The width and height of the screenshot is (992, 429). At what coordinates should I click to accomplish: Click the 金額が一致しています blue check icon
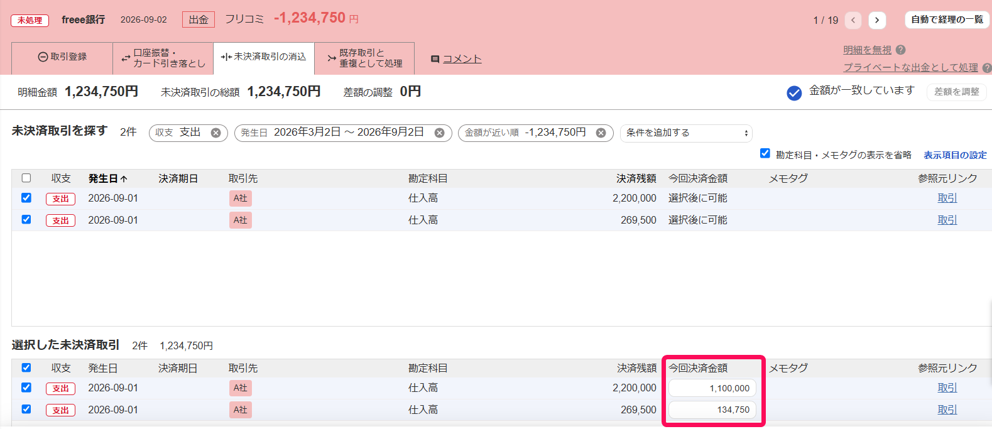pyautogui.click(x=794, y=93)
